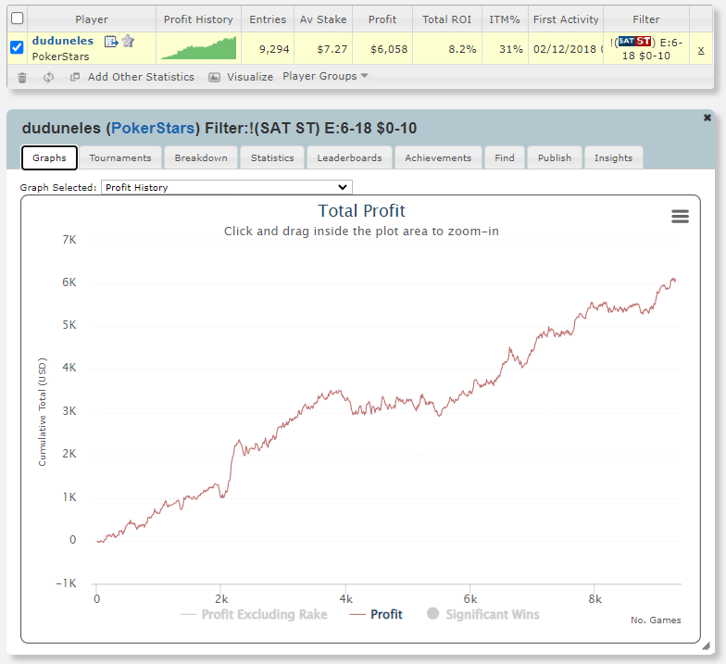This screenshot has height=664, width=726.
Task: Click the Profit History column header
Action: pos(198,19)
